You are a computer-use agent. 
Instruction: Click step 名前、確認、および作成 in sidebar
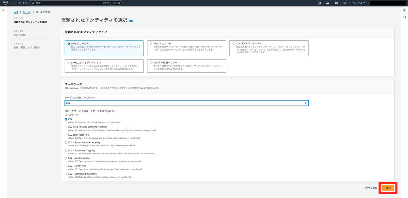coord(27,48)
